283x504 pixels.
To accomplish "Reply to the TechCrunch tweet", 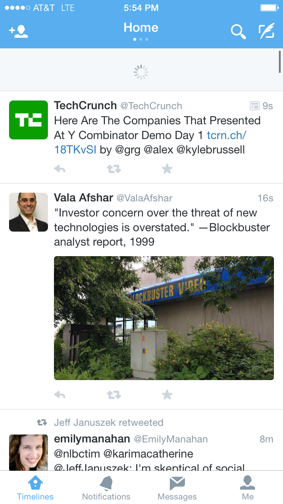I will click(x=60, y=169).
